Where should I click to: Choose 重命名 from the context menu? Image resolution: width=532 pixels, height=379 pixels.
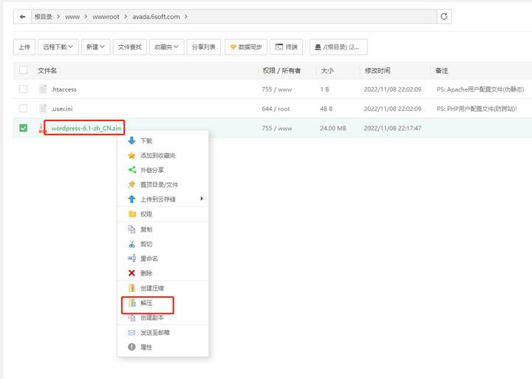(163, 259)
